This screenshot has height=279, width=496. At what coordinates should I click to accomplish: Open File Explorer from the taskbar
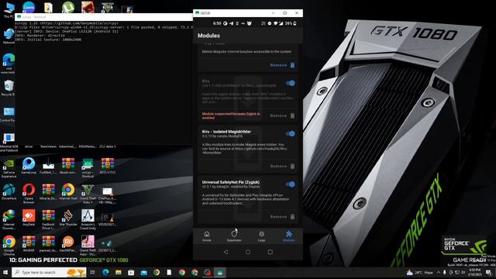[119, 272]
